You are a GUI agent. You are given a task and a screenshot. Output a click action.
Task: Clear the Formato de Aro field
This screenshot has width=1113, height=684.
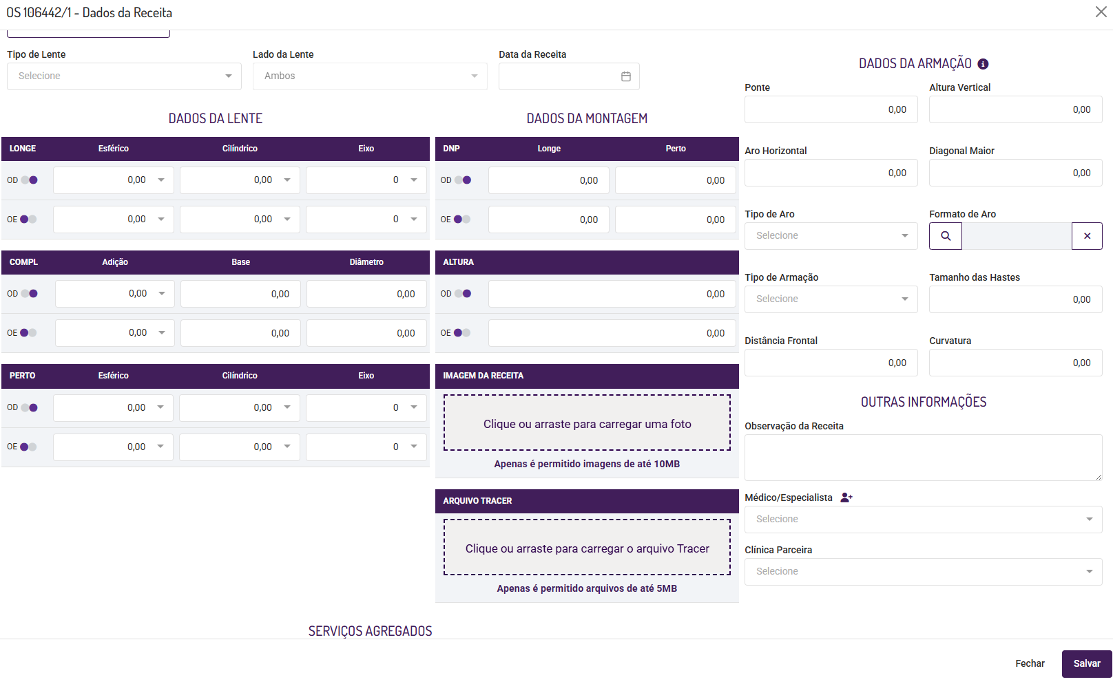point(1087,236)
